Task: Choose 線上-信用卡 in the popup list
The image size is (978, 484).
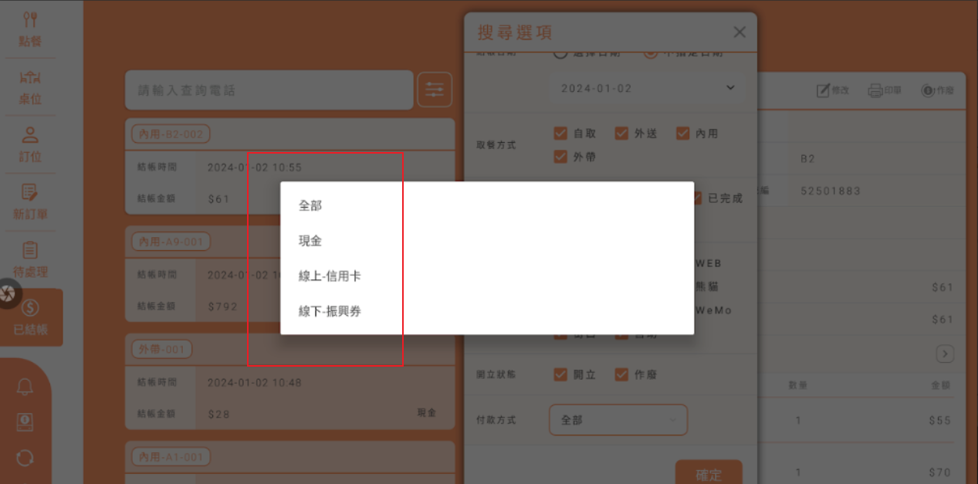Action: (330, 276)
